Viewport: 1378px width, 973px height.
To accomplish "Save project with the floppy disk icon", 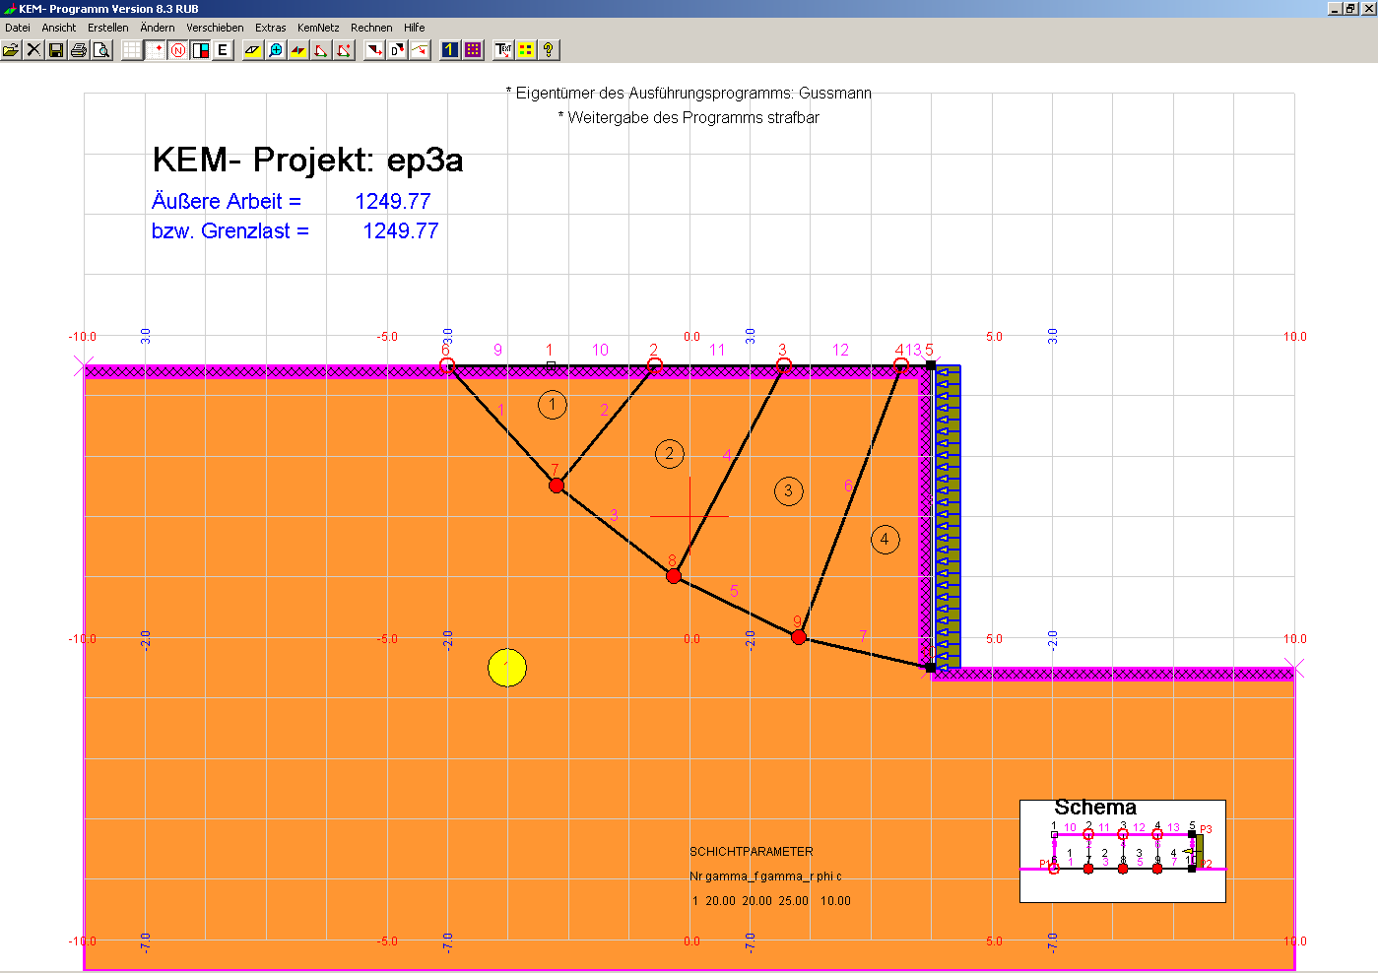I will (x=56, y=49).
